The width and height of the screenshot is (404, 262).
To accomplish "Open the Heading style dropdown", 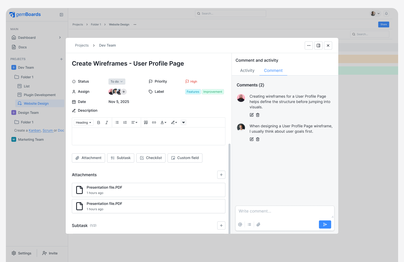I will pos(83,122).
